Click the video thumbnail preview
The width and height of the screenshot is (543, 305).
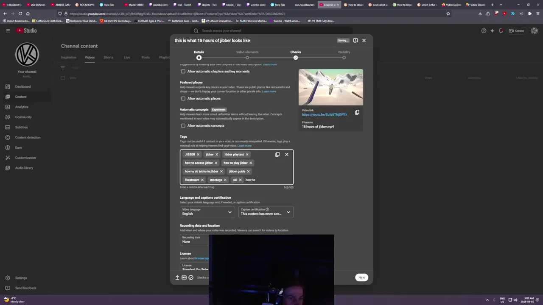[x=331, y=87]
